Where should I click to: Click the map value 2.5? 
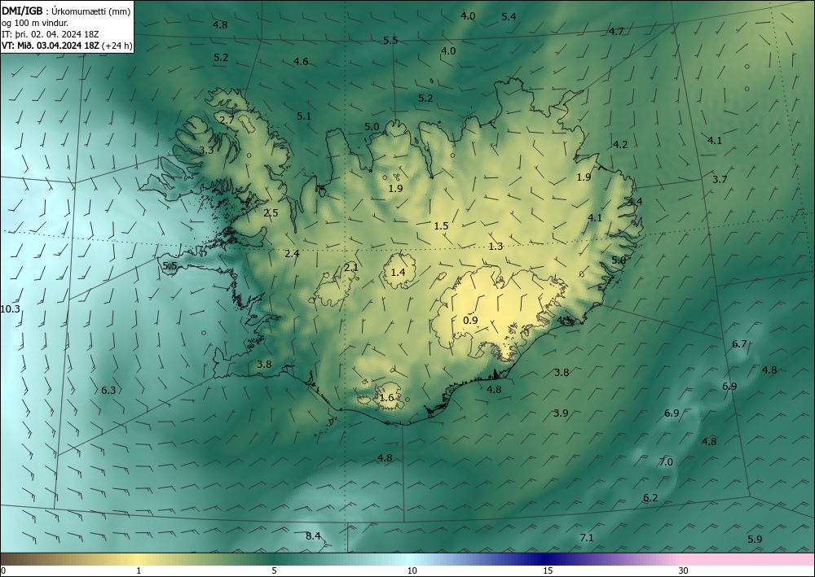pos(271,212)
